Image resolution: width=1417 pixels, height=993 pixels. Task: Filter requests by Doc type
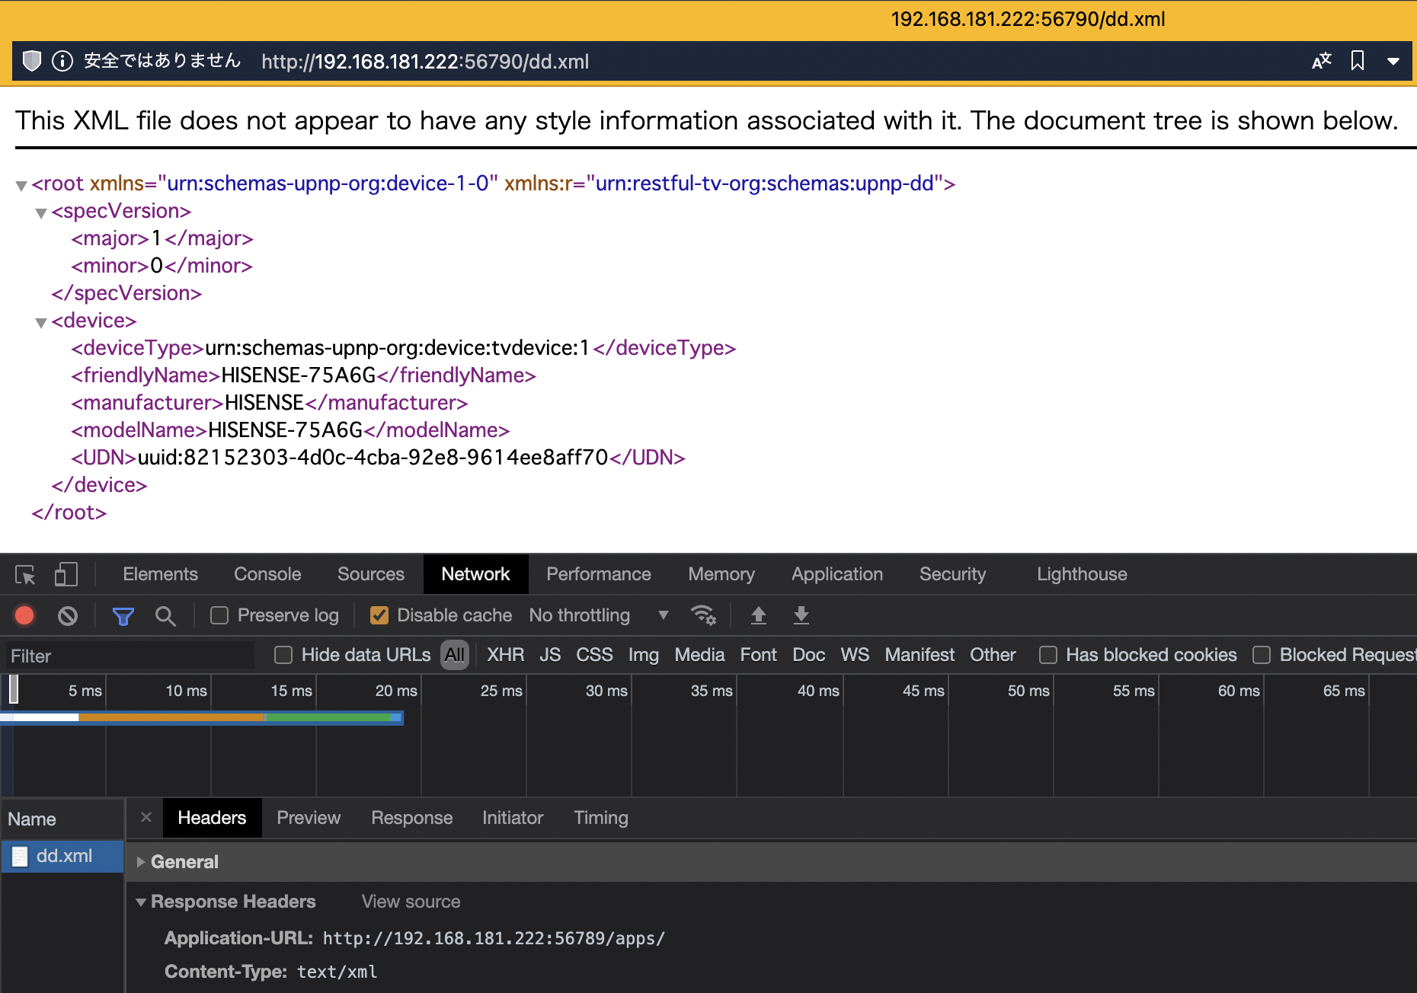coord(809,655)
